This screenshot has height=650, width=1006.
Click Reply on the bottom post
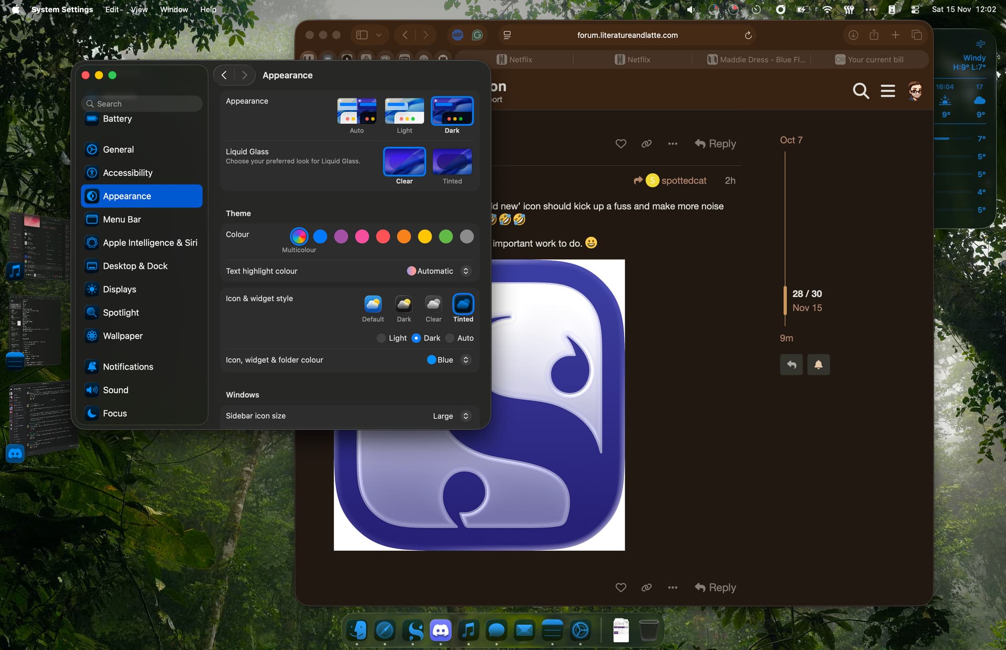pos(715,588)
